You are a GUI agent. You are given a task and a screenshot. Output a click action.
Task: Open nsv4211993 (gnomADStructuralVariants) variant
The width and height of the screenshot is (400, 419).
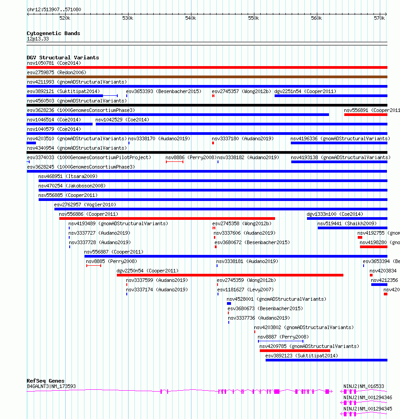pos(77,82)
